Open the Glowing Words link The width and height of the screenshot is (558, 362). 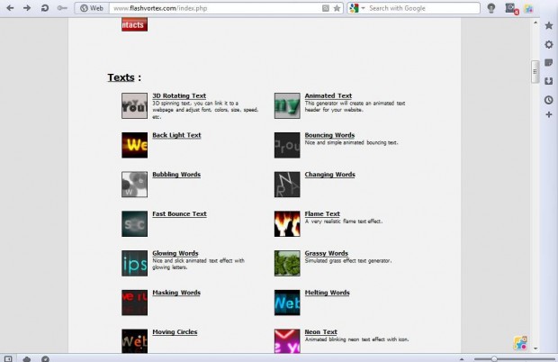click(175, 254)
